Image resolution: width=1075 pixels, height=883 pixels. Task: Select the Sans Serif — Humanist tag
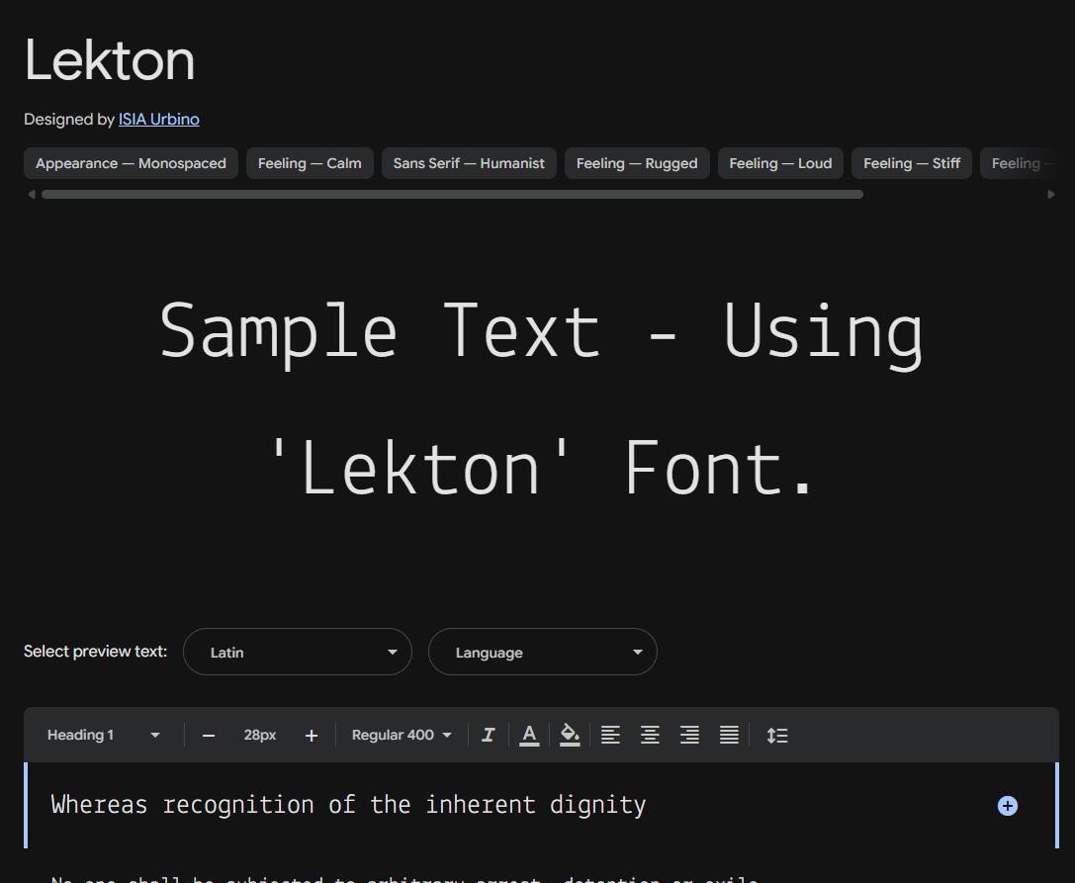click(469, 163)
